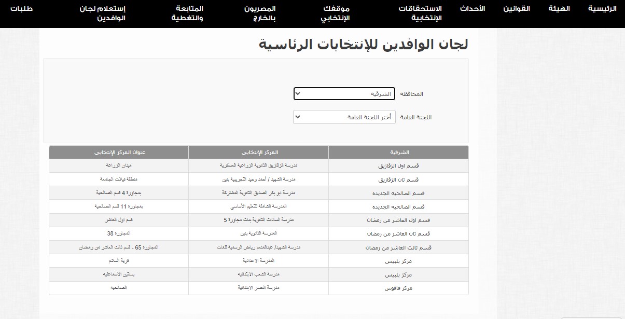625x319 pixels.
Task: Select the مدرسة النصر الابتدائية cell
Action: point(258,287)
